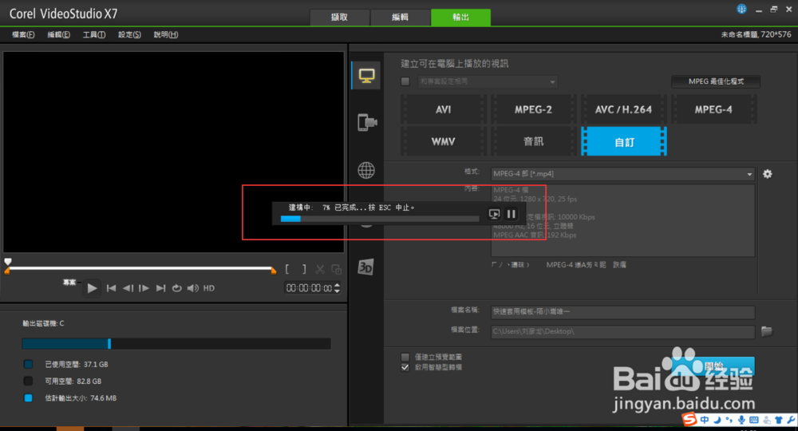Enlarge the preview window icon
Image resolution: width=798 pixels, height=431 pixels.
tap(337, 269)
